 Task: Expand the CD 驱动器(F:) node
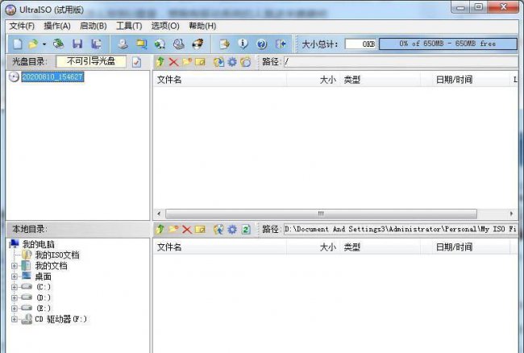coord(15,319)
